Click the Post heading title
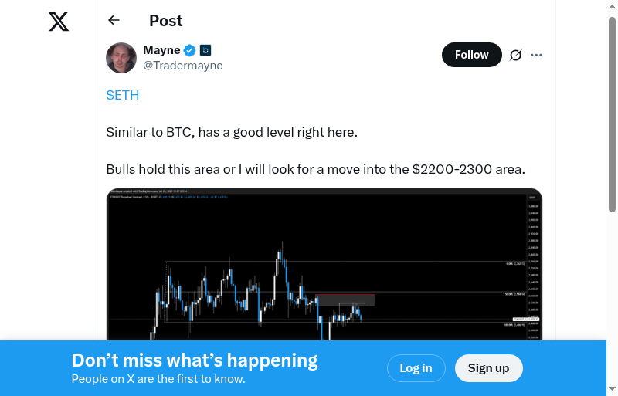The image size is (618, 396). [x=166, y=21]
